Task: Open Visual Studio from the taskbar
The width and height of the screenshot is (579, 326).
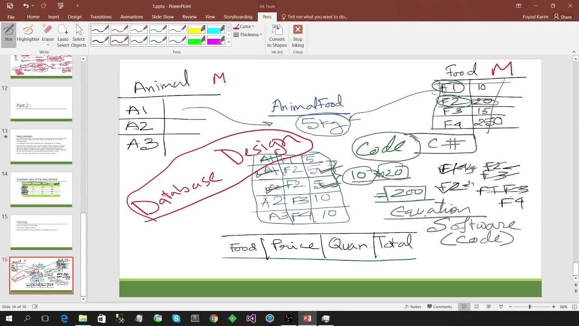Action: [251, 319]
